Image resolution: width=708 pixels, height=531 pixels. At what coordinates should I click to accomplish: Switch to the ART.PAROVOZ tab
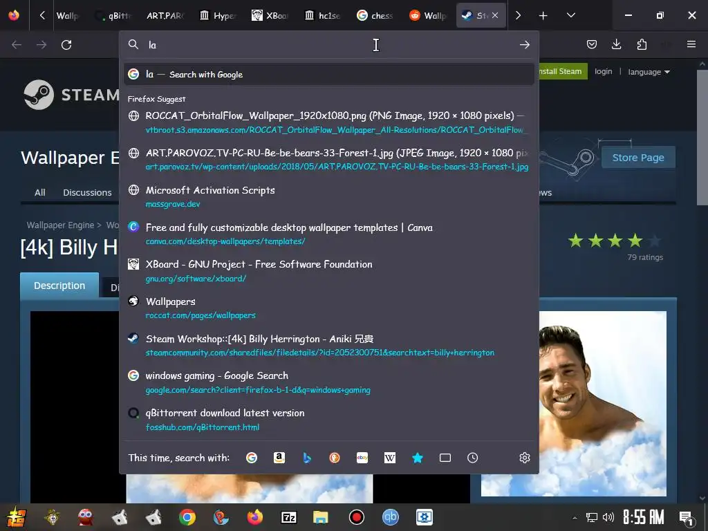[165, 16]
